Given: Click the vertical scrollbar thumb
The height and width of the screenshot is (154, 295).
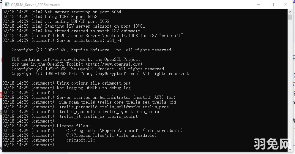Looking at the screenshot, I should (290, 17).
